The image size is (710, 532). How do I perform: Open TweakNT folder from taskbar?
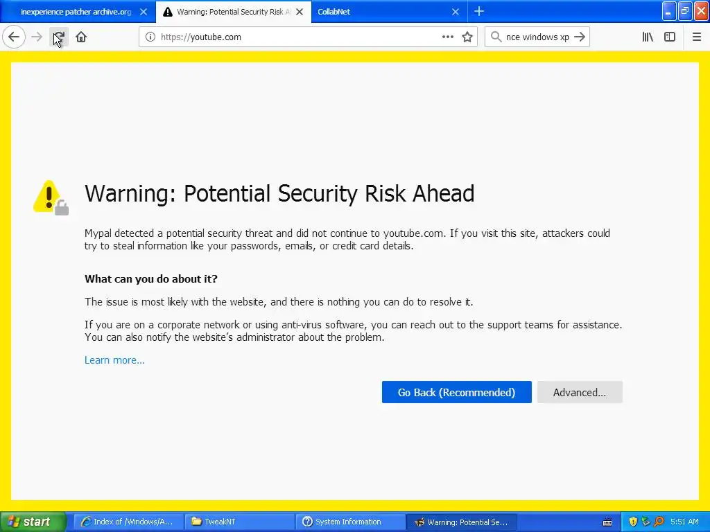click(239, 522)
